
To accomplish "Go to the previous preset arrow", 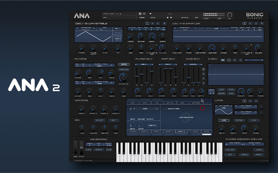I will pyautogui.click(x=167, y=18).
